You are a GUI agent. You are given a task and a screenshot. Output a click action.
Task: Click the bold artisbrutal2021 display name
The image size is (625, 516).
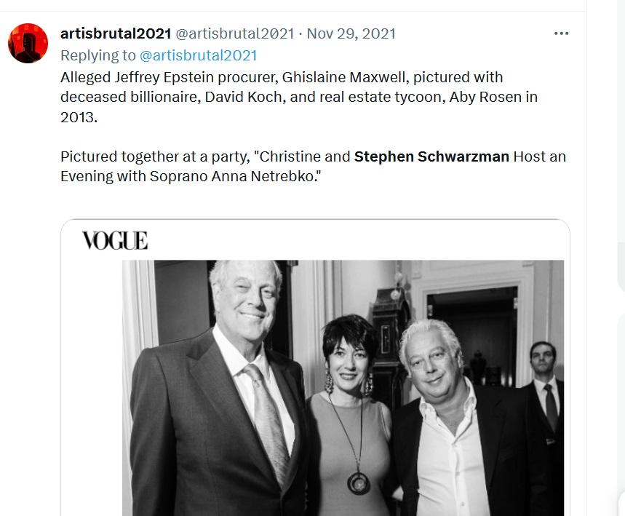click(116, 33)
